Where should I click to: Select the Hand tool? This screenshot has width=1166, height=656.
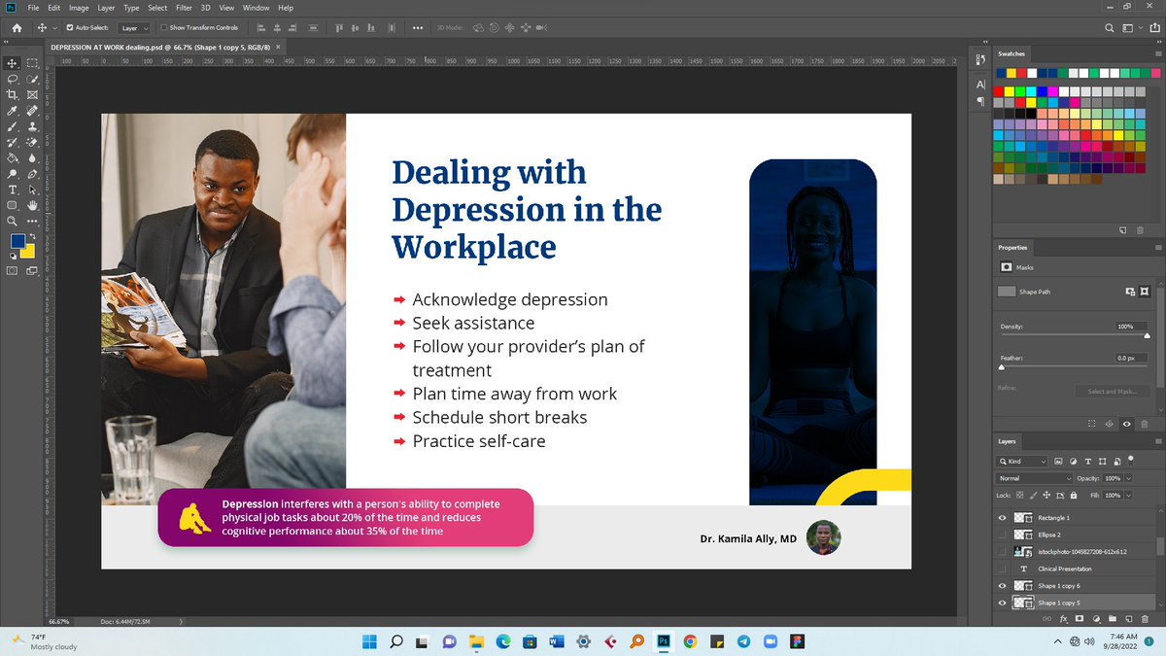(x=32, y=206)
